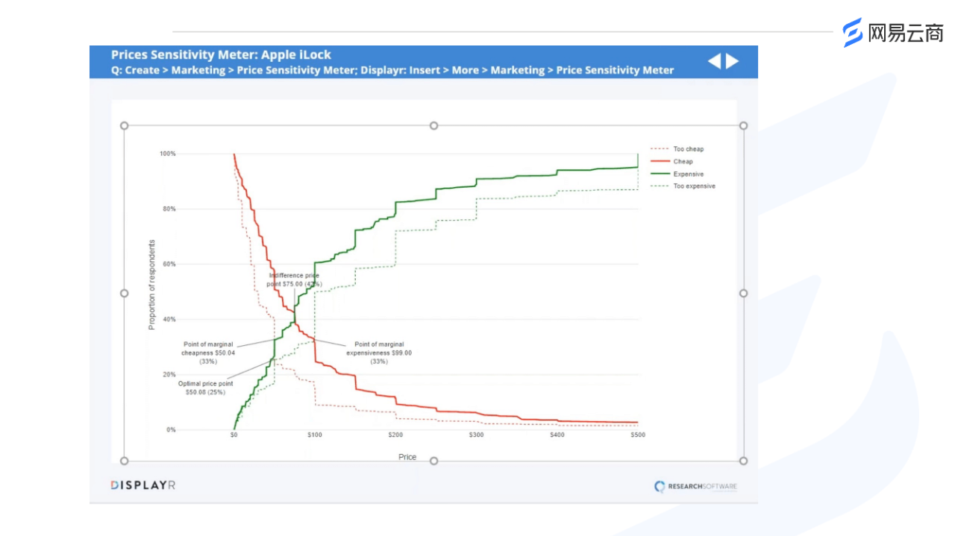Click the bottom-left chart resize handle
Image resolution: width=955 pixels, height=536 pixels.
pyautogui.click(x=125, y=461)
